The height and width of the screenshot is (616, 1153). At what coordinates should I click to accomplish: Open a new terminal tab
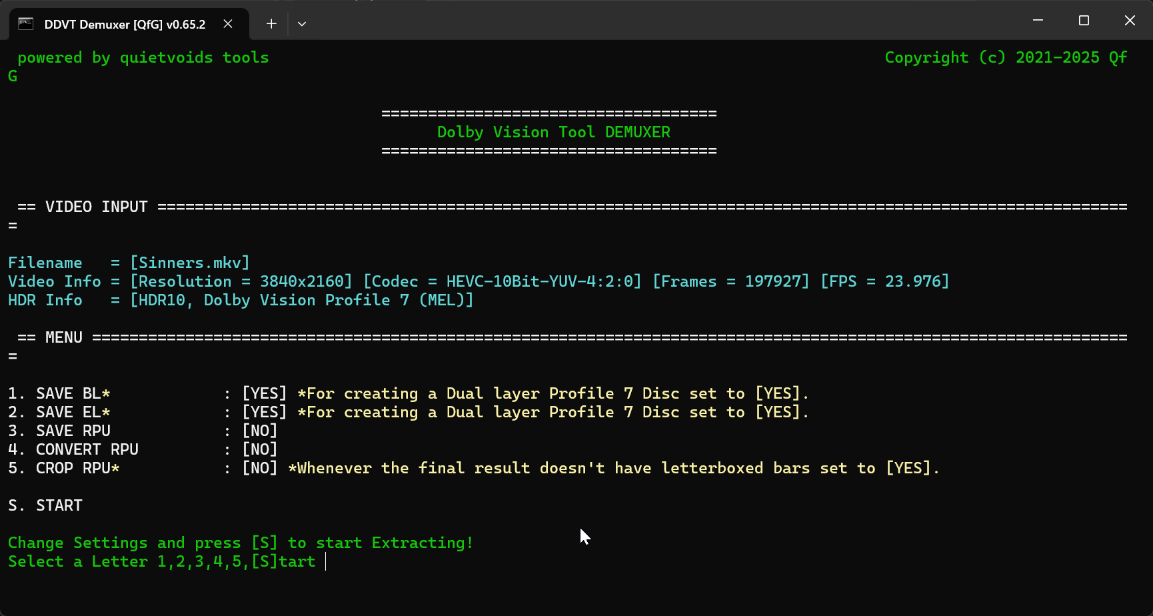[271, 24]
